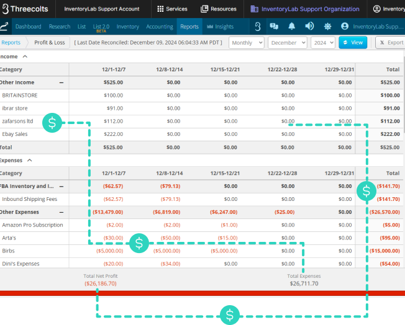This screenshot has height=325, width=405.
Task: Collapse the Other Expenses category
Action: click(61, 213)
